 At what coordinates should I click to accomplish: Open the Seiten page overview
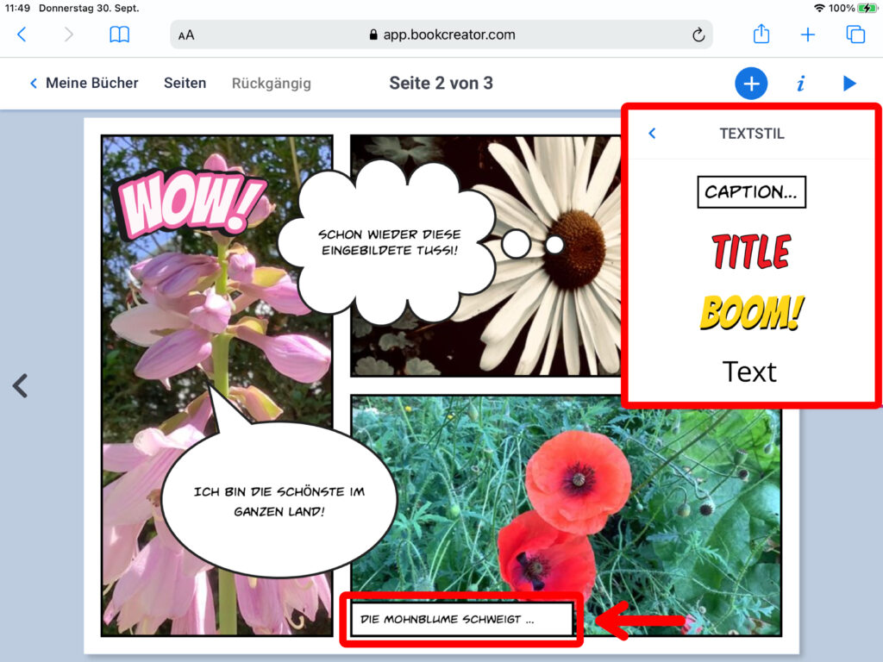[185, 84]
